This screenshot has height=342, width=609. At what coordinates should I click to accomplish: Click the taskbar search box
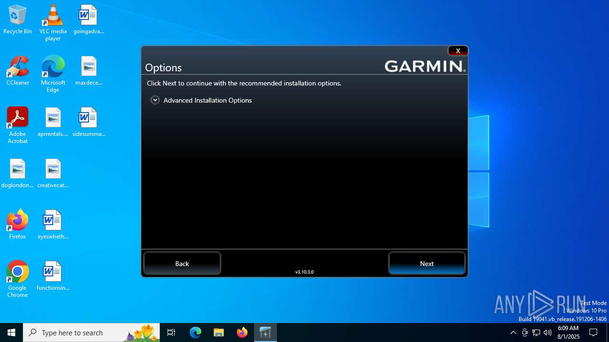point(91,332)
